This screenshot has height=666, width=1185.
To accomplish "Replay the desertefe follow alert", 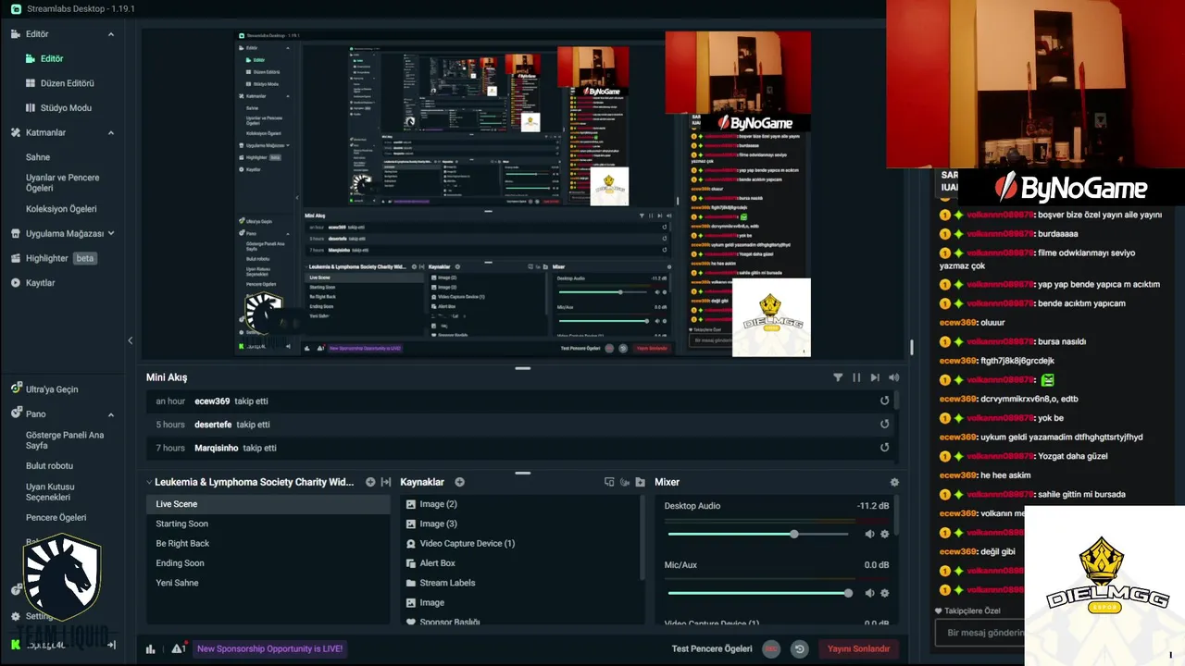I will coord(884,424).
